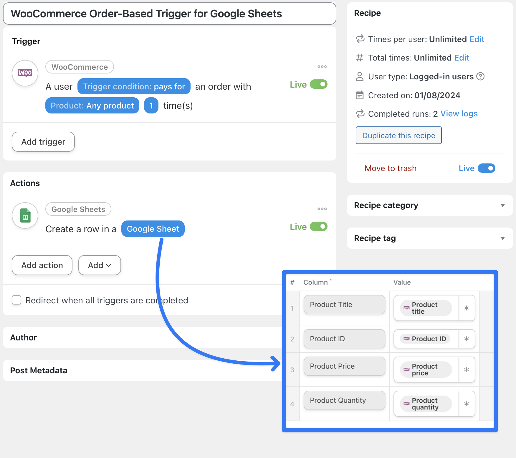Click the Trigger condition: pays for token
Viewport: 516px width, 458px height.
coord(134,86)
